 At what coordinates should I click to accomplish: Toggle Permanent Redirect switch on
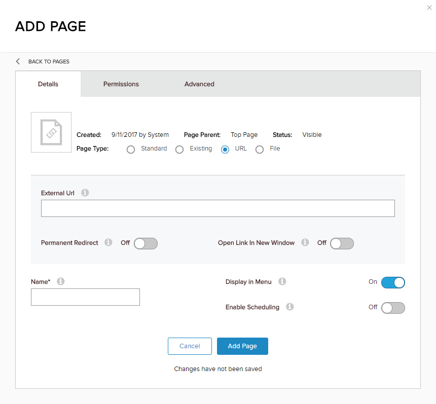click(146, 244)
